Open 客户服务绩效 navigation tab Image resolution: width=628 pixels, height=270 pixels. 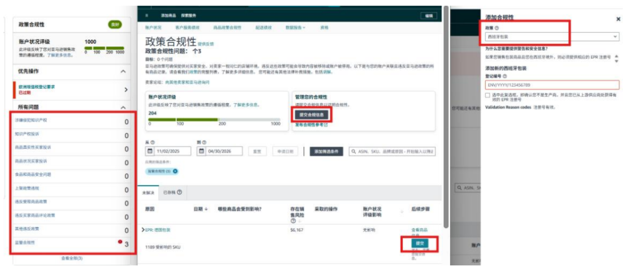tap(187, 28)
